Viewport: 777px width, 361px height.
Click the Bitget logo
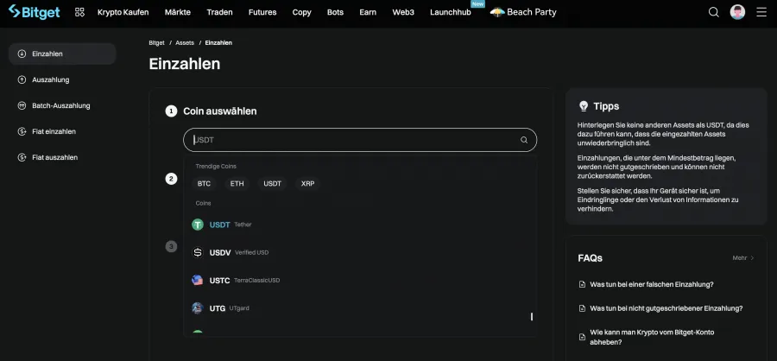35,12
